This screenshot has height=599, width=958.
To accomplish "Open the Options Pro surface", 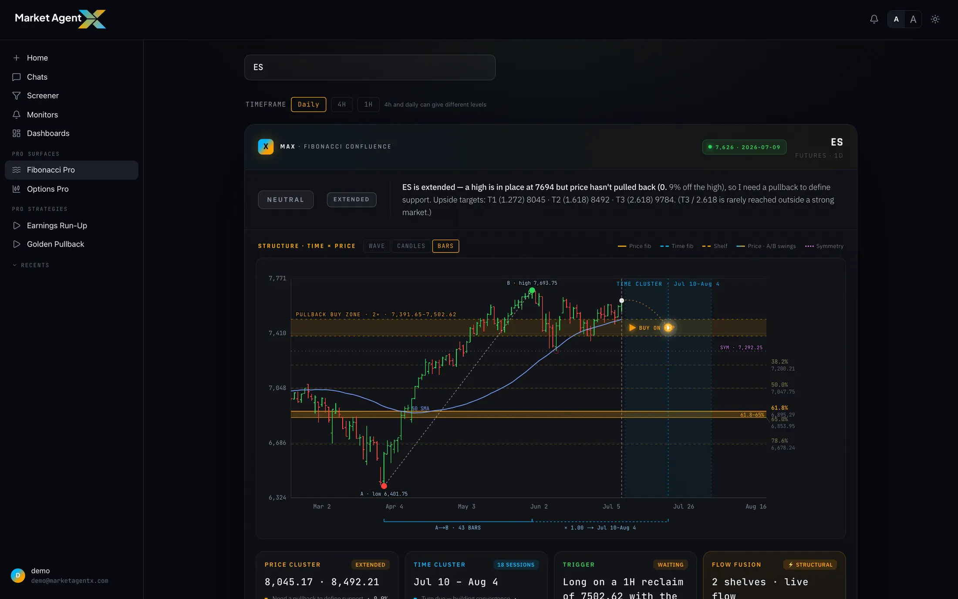I will click(x=71, y=189).
